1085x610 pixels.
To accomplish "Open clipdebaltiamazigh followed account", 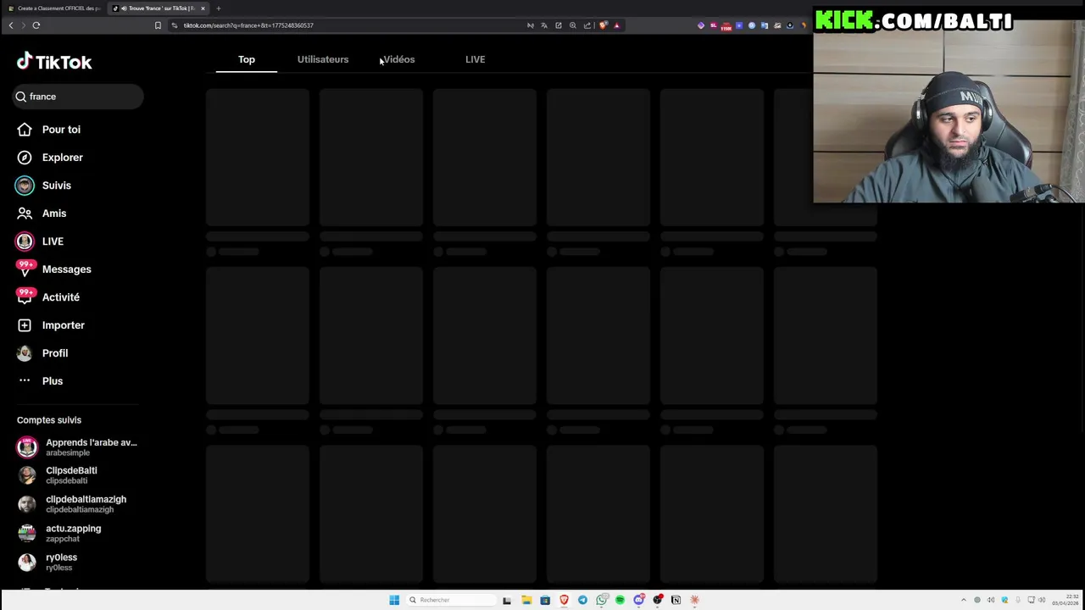I will (72, 504).
